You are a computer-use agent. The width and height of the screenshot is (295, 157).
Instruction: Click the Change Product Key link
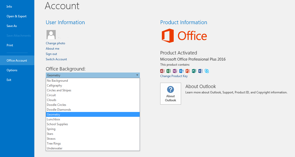(x=174, y=76)
